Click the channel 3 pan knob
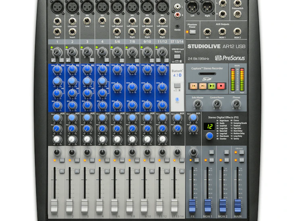The image size is (295, 221). tap(87, 152)
